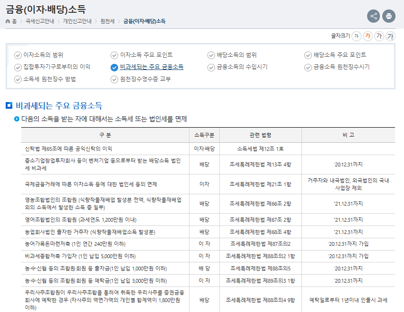Switch to 이자소득 주요 포인트 tab

pos(146,55)
